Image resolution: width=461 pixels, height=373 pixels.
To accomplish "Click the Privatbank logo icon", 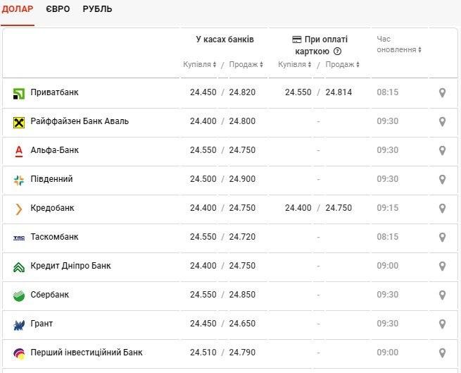I will tap(19, 92).
